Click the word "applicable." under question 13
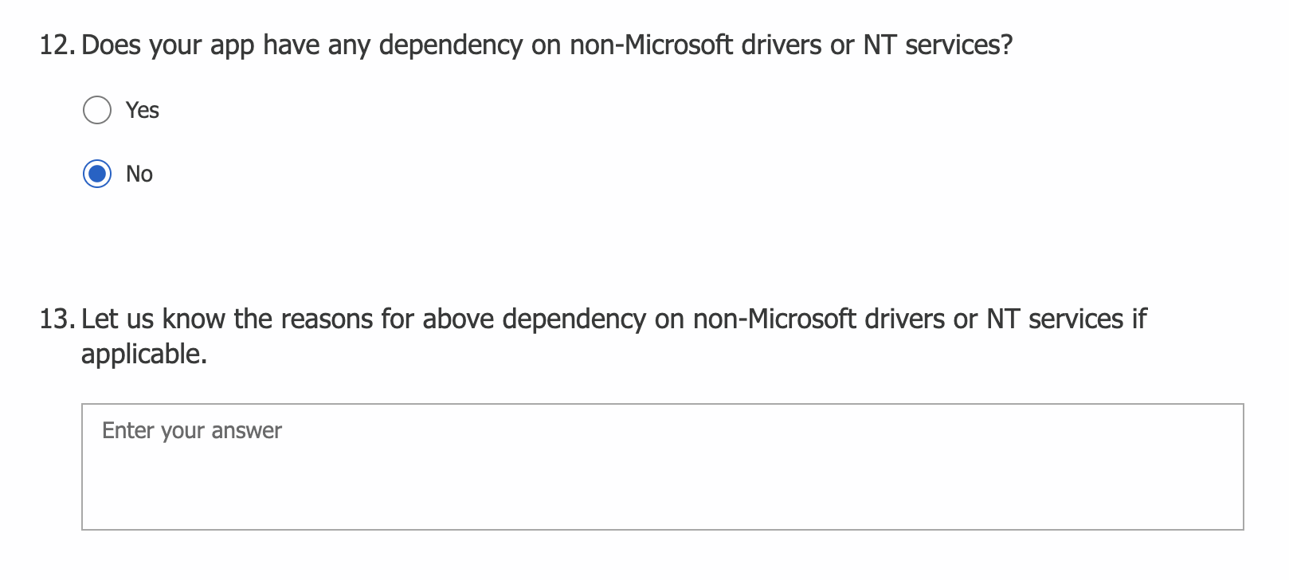This screenshot has height=580, width=1289. (144, 355)
